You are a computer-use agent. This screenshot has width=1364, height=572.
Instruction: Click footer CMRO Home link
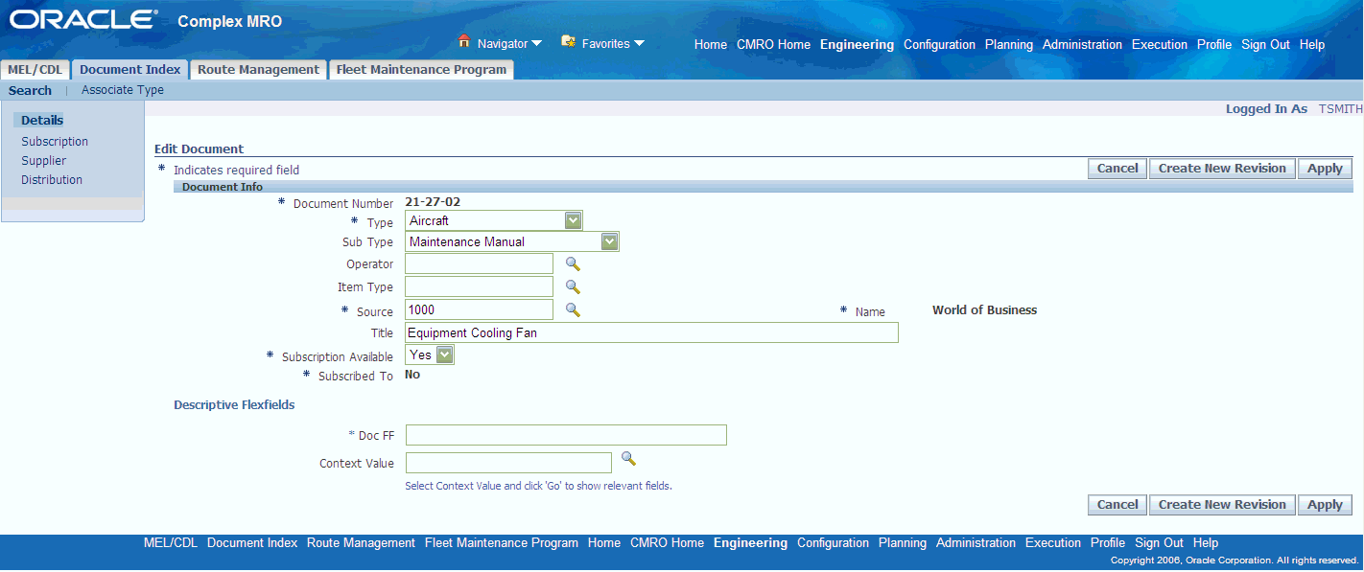[x=667, y=543]
